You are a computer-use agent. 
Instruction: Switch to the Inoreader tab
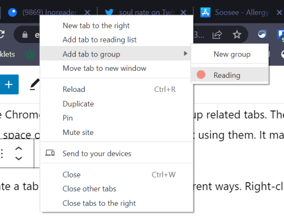(x=49, y=12)
